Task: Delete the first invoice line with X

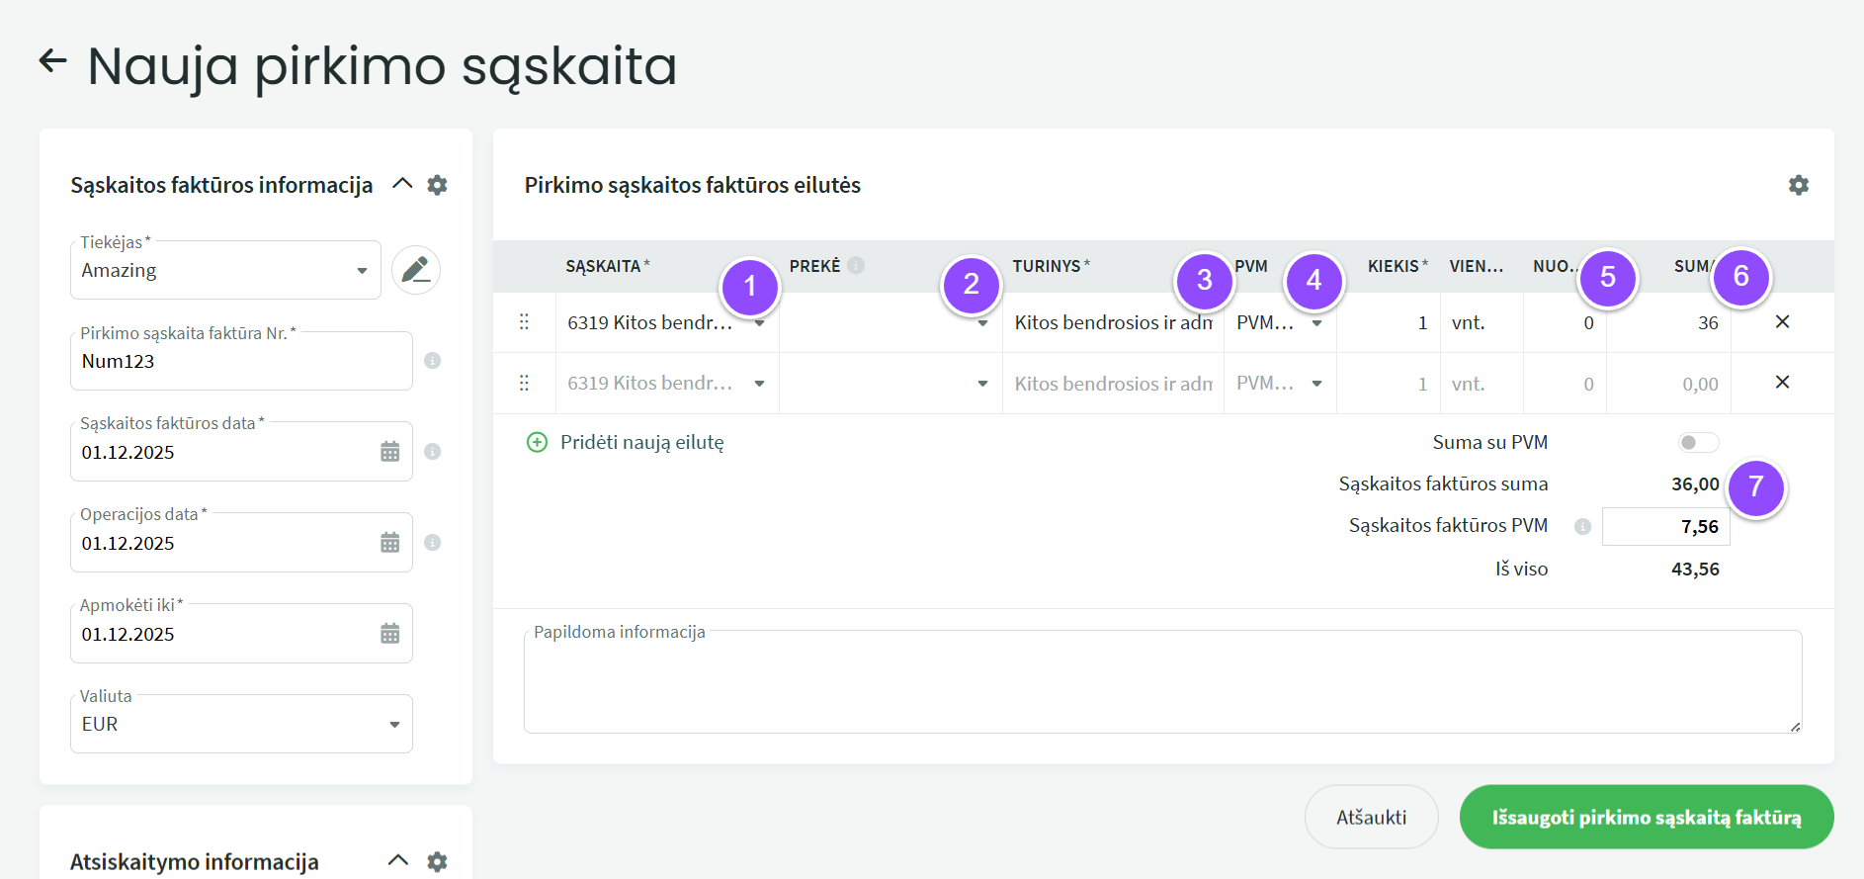Action: [1782, 322]
